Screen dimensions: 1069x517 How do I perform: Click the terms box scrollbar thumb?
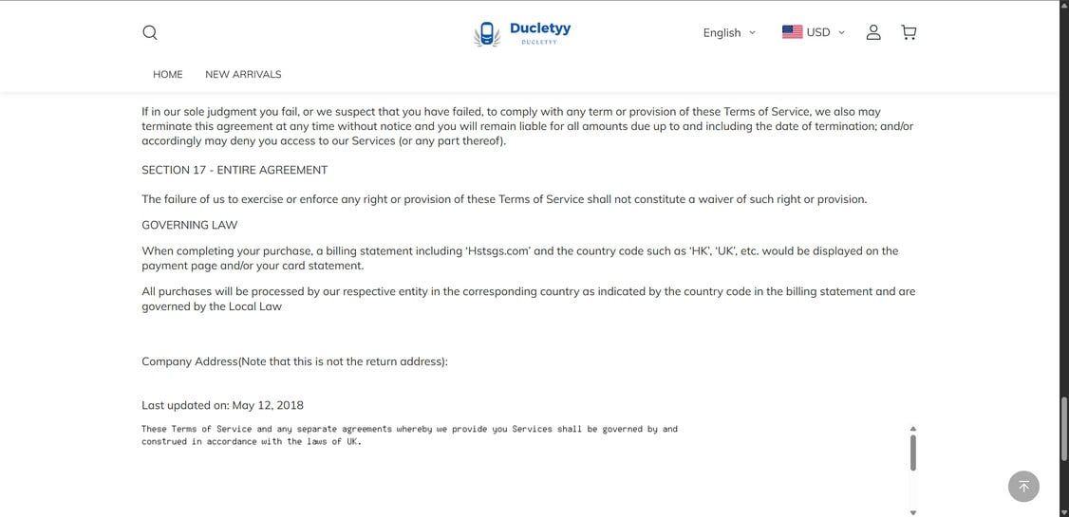913,452
